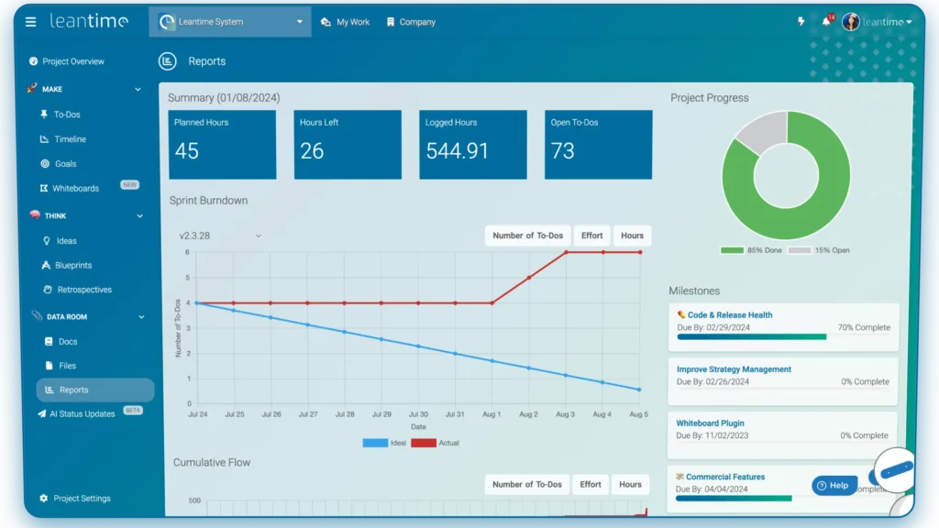The height and width of the screenshot is (528, 939).
Task: Click the Summary (01/08/2024) heading
Action: 224,97
